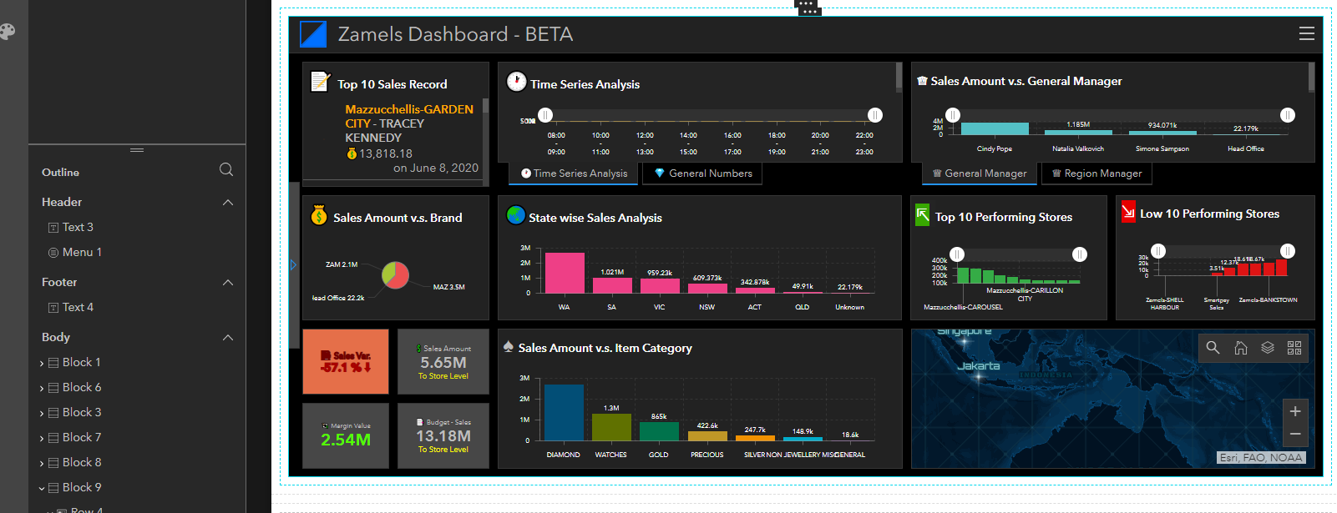The height and width of the screenshot is (513, 1337).
Task: Click the left handle of General Manager chart slider
Action: click(x=953, y=115)
